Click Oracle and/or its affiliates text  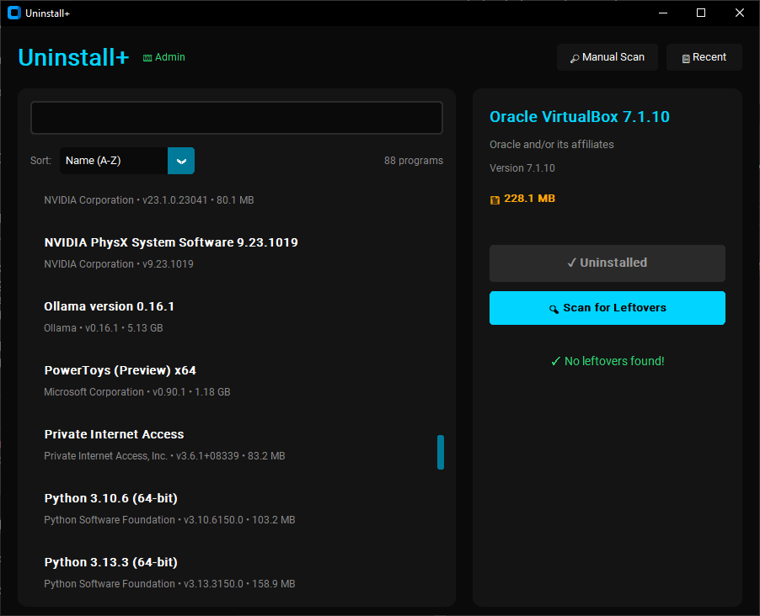coord(552,144)
